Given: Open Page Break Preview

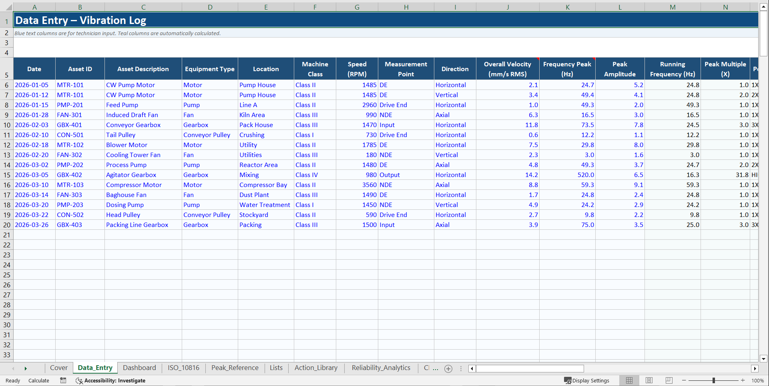Looking at the screenshot, I should [x=669, y=380].
